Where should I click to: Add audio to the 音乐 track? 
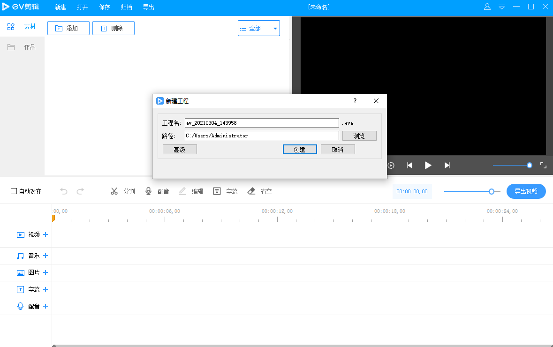point(45,256)
